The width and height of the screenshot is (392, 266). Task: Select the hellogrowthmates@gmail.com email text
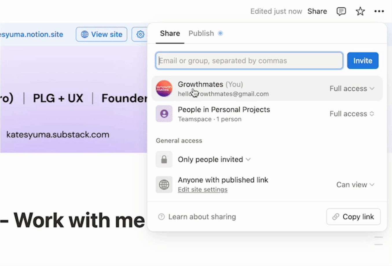[x=223, y=94]
